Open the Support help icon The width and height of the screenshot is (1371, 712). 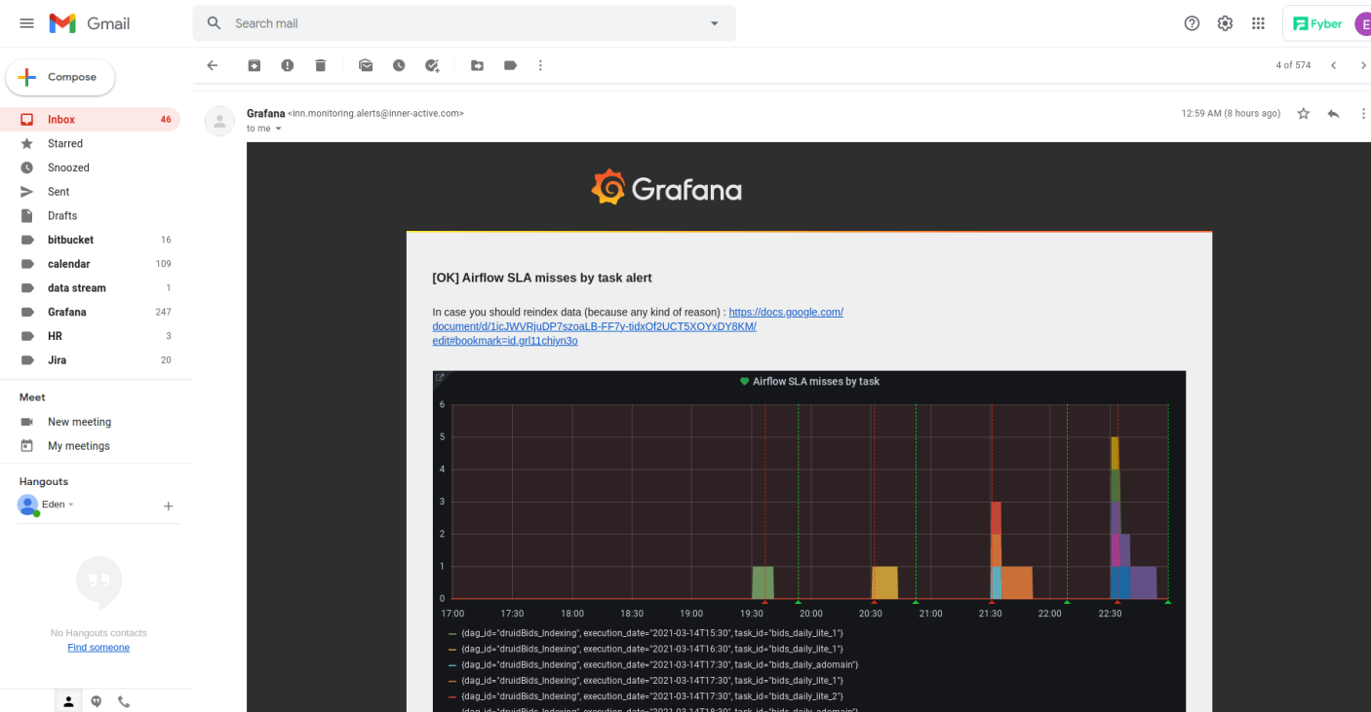pyautogui.click(x=1192, y=23)
